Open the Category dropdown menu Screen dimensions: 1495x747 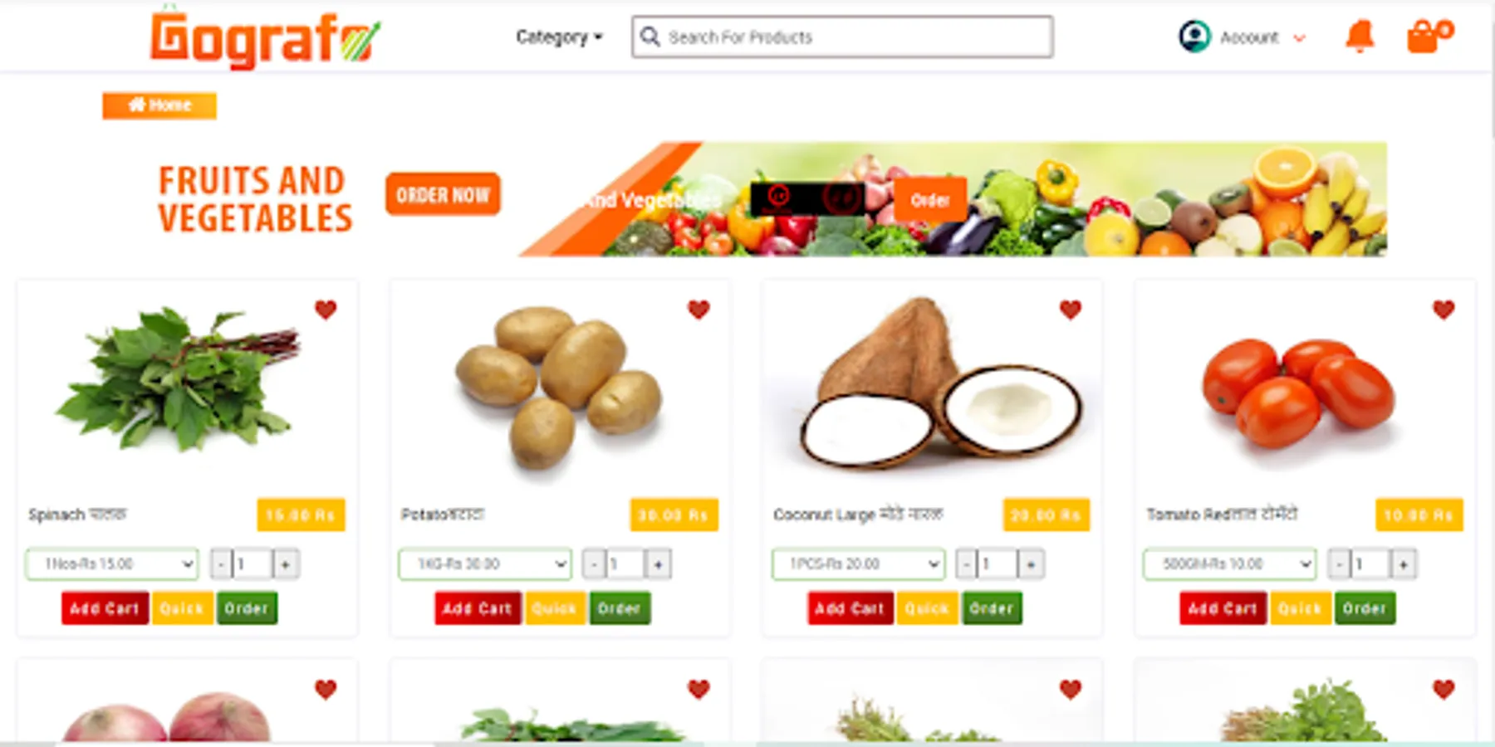559,37
